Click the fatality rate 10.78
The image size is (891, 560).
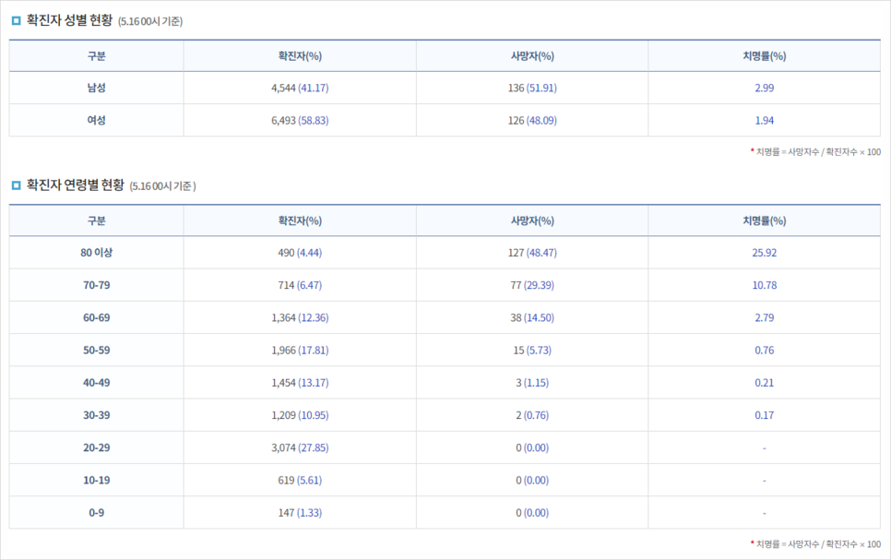765,285
